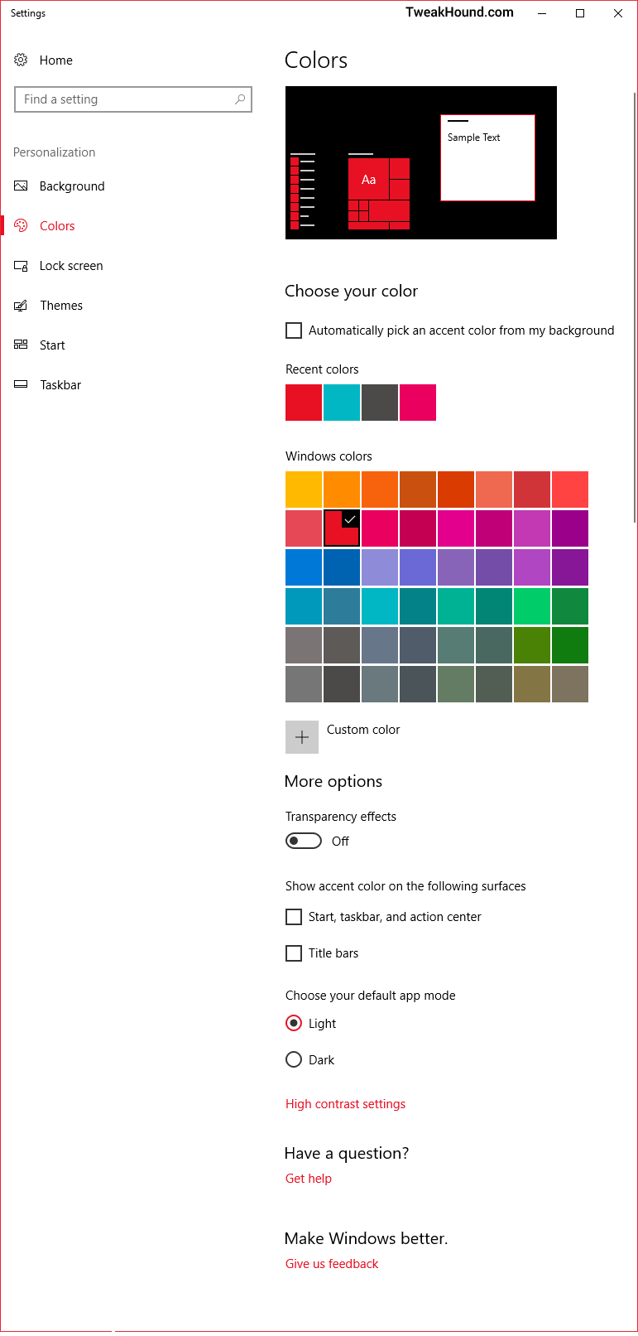Click the Themes brush icon

click(x=22, y=306)
